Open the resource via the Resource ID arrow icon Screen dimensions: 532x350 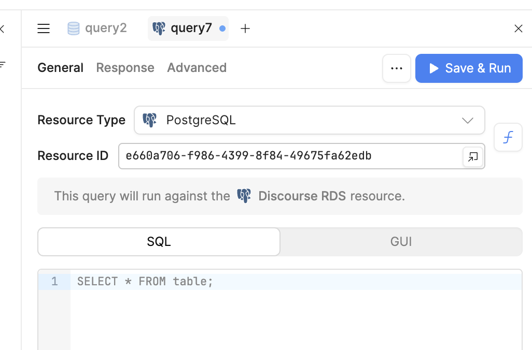point(472,156)
